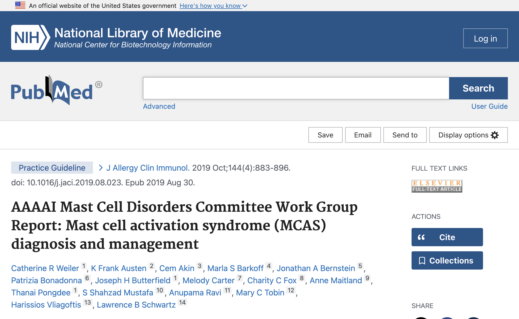The width and height of the screenshot is (519, 319).
Task: Open author Catherine R Weiler link
Action: pyautogui.click(x=45, y=268)
